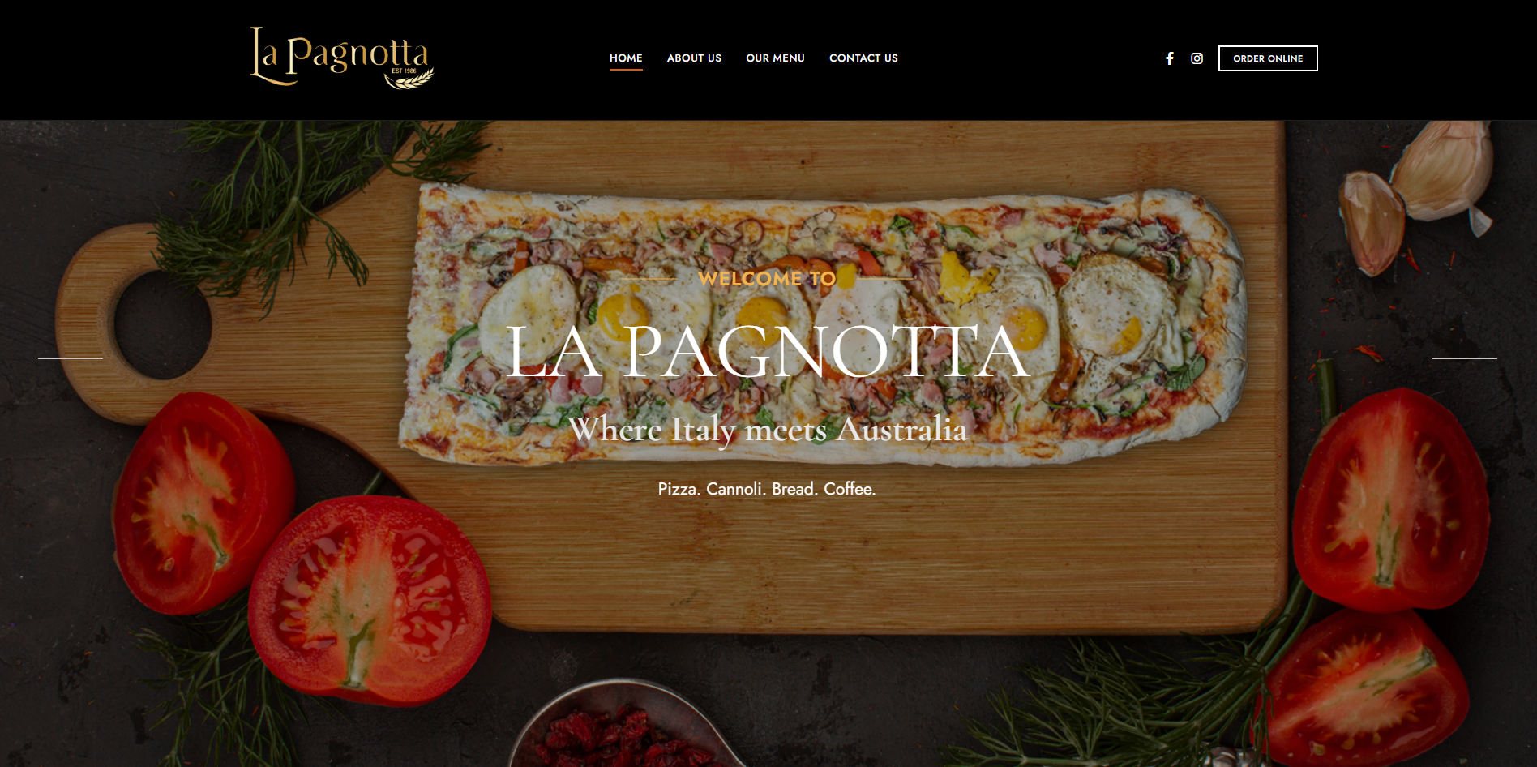Navigate to Contact Us
Screen dimensions: 1537x767
(x=863, y=58)
